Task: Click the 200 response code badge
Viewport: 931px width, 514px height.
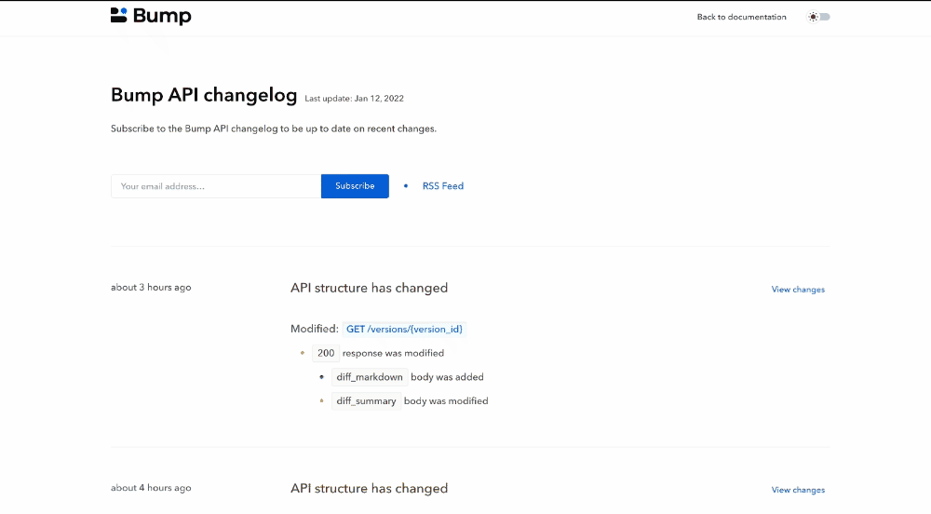Action: (326, 353)
